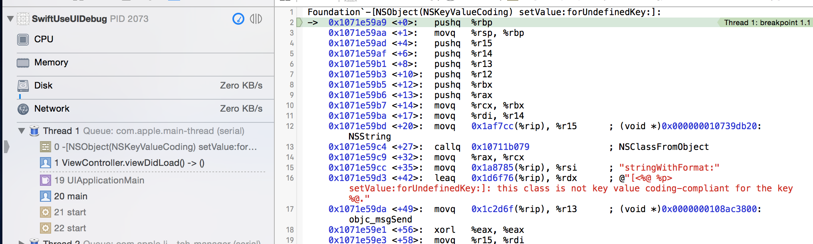Select stack frame 0 setValue:for… entry
813x244 pixels.
(155, 147)
